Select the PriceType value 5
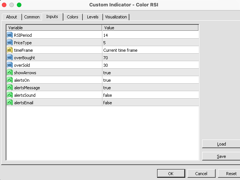 pos(104,43)
